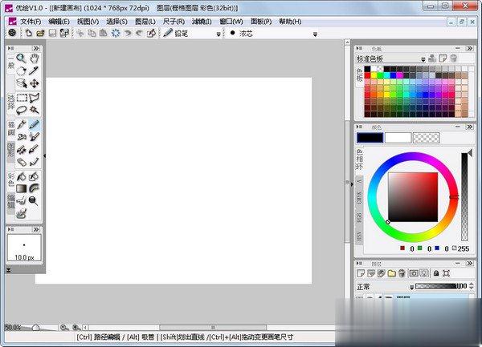This screenshot has width=482, height=347.
Task: Click the open folder toolbar icon
Action: [40, 34]
